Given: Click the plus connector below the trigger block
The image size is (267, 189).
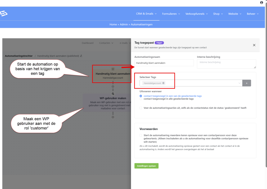Looking at the screenshot, I should tap(113, 86).
